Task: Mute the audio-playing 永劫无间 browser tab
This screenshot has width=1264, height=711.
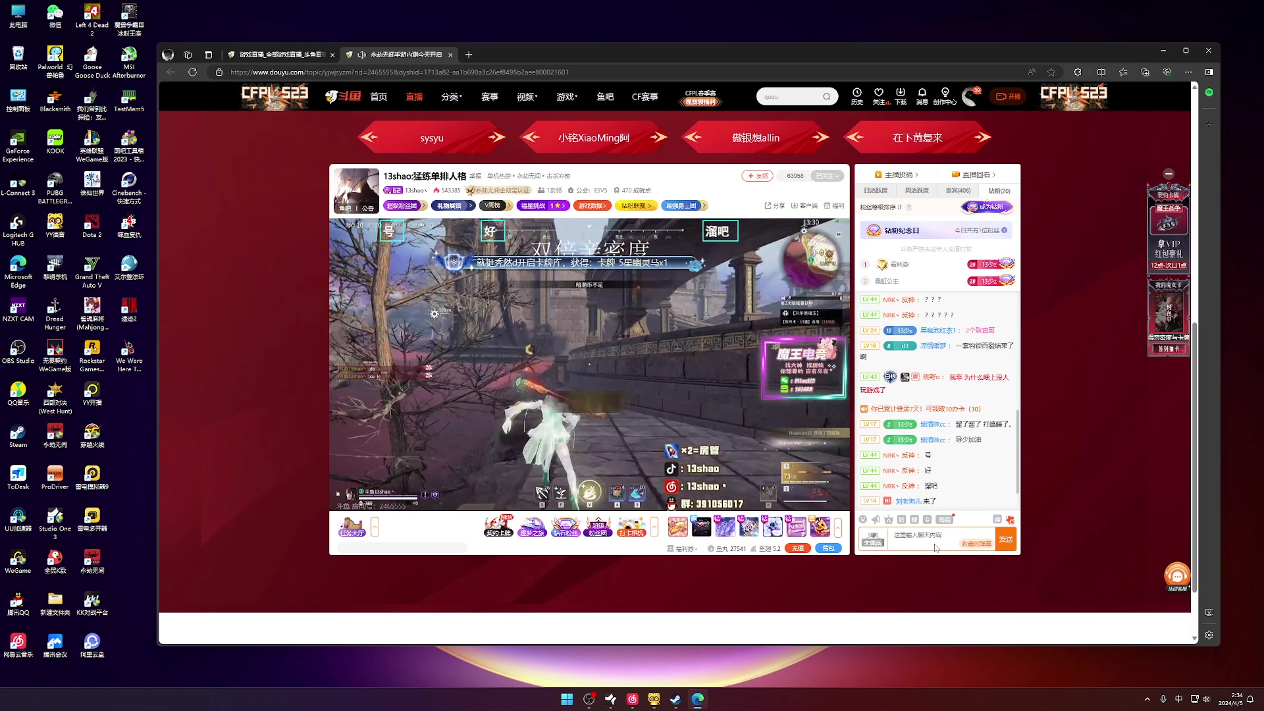Action: tap(361, 55)
